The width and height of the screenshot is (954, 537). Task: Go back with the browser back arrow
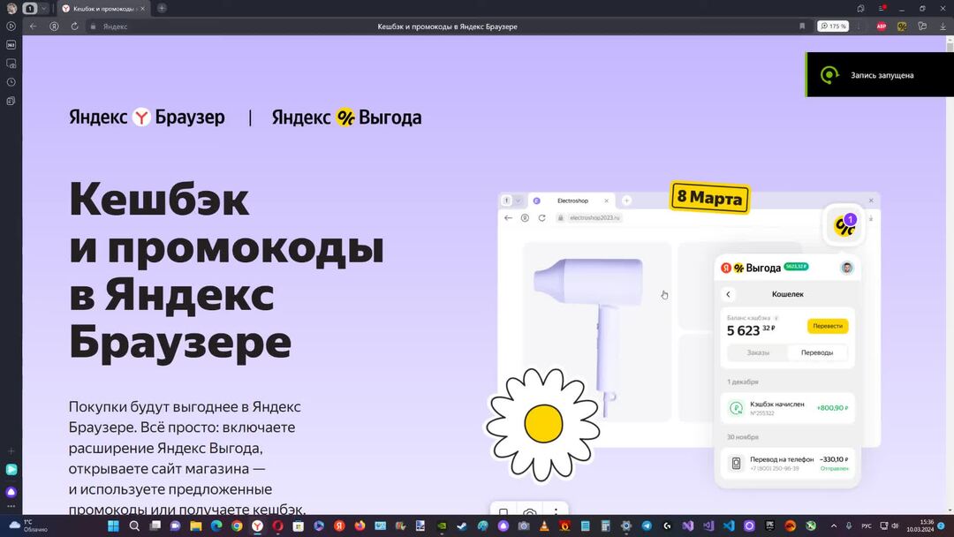coord(33,26)
